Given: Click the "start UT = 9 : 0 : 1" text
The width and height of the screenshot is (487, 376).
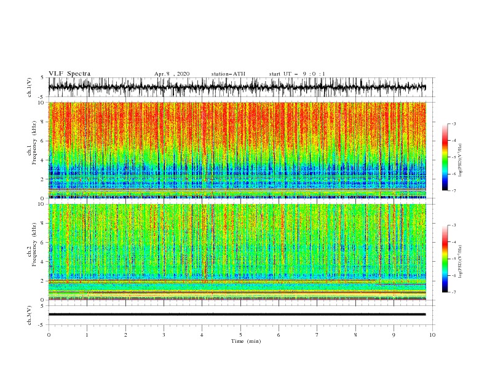Looking at the screenshot, I should (x=297, y=74).
